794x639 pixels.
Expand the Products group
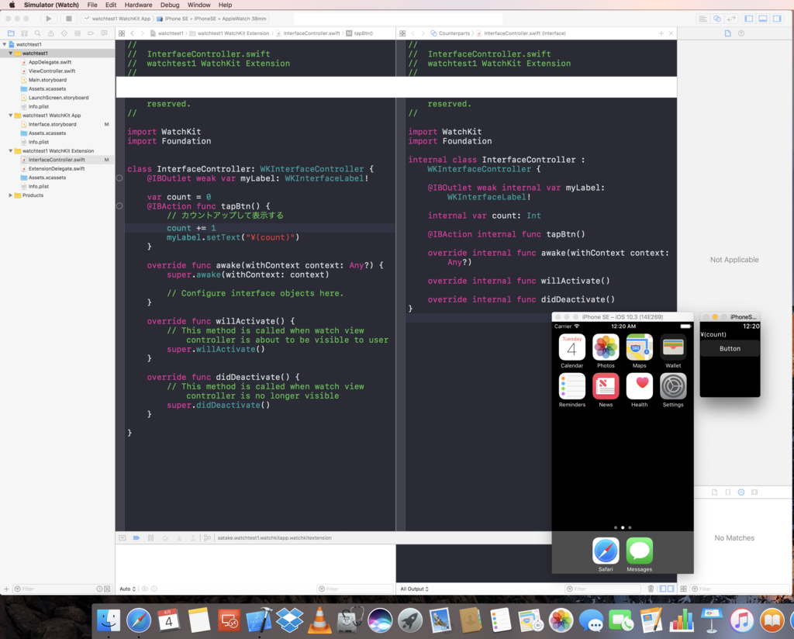(x=11, y=195)
